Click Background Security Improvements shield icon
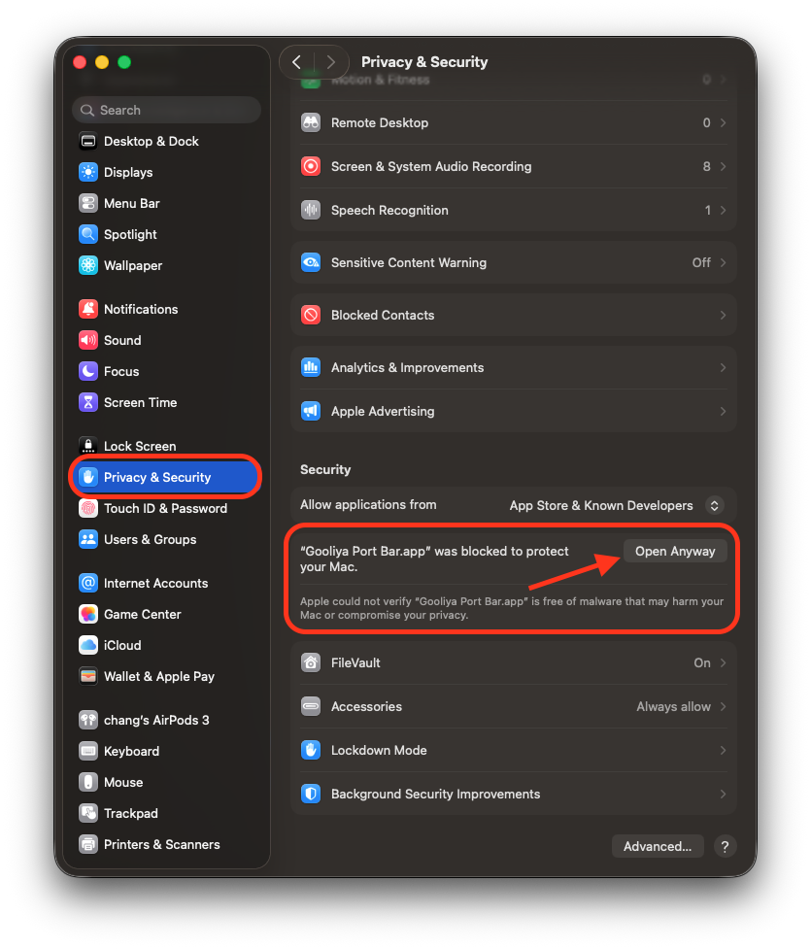 311,794
